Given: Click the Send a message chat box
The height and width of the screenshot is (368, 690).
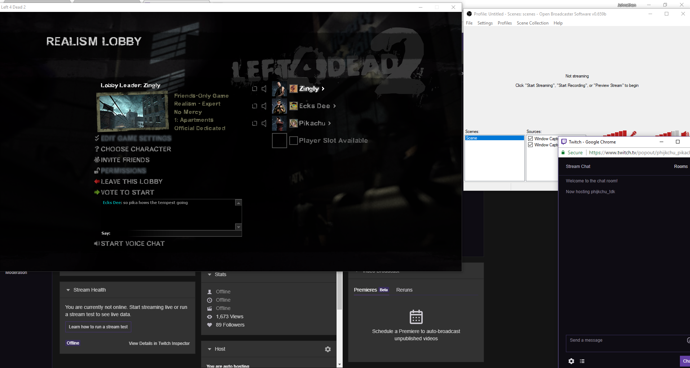Looking at the screenshot, I should coord(628,343).
